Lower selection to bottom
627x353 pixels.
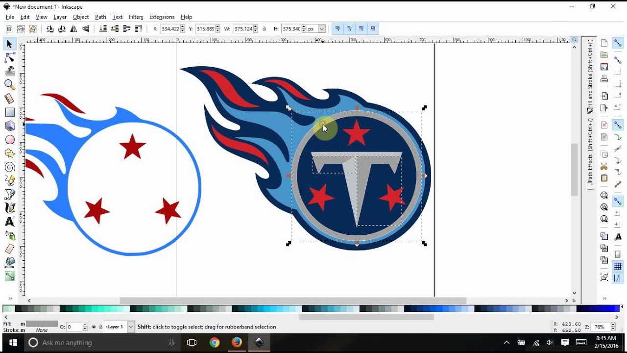(103, 29)
